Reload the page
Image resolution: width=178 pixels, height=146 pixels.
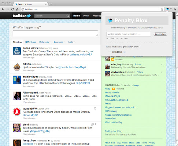pyautogui.click(x=12, y=9)
